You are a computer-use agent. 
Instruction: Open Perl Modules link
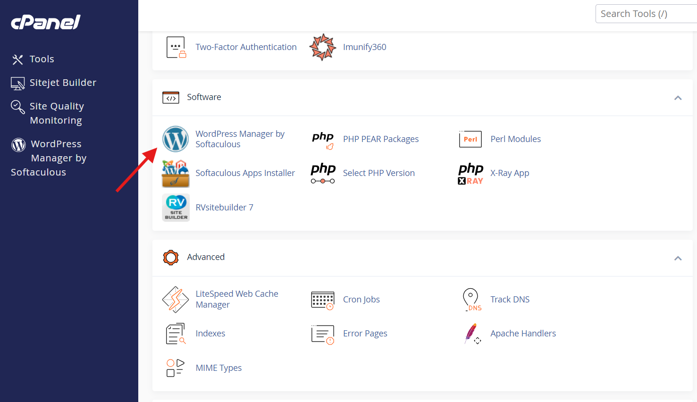(515, 139)
